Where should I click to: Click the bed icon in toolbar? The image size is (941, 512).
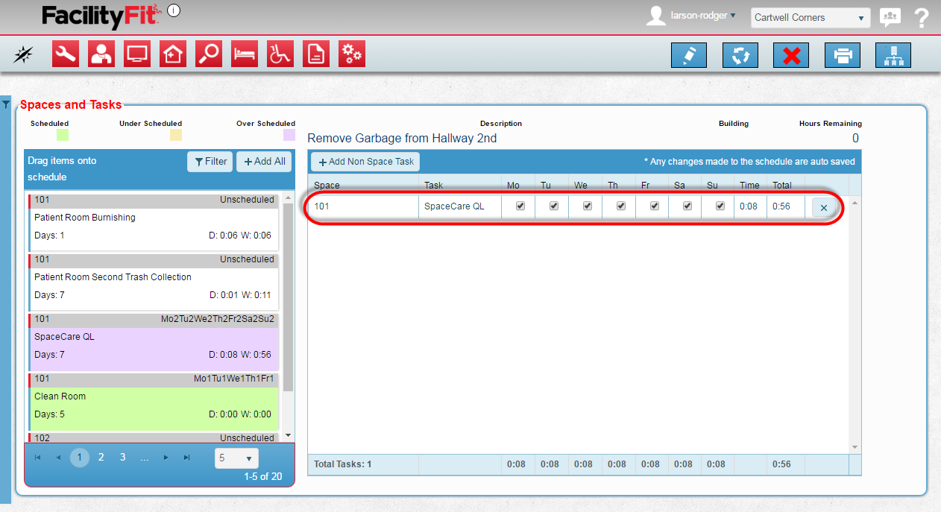pyautogui.click(x=245, y=54)
